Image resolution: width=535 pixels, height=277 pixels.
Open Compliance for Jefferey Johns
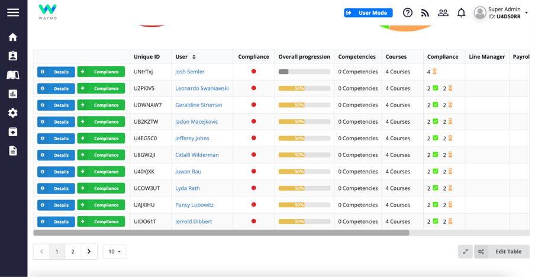click(x=101, y=138)
